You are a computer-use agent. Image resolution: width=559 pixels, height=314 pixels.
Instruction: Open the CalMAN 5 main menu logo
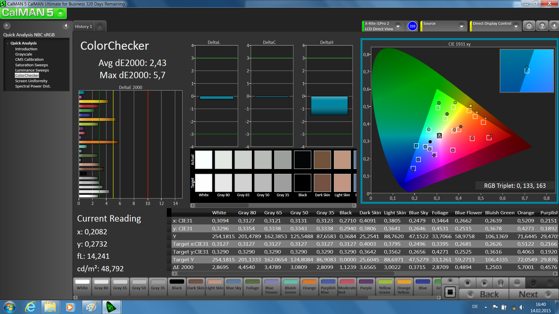point(33,13)
